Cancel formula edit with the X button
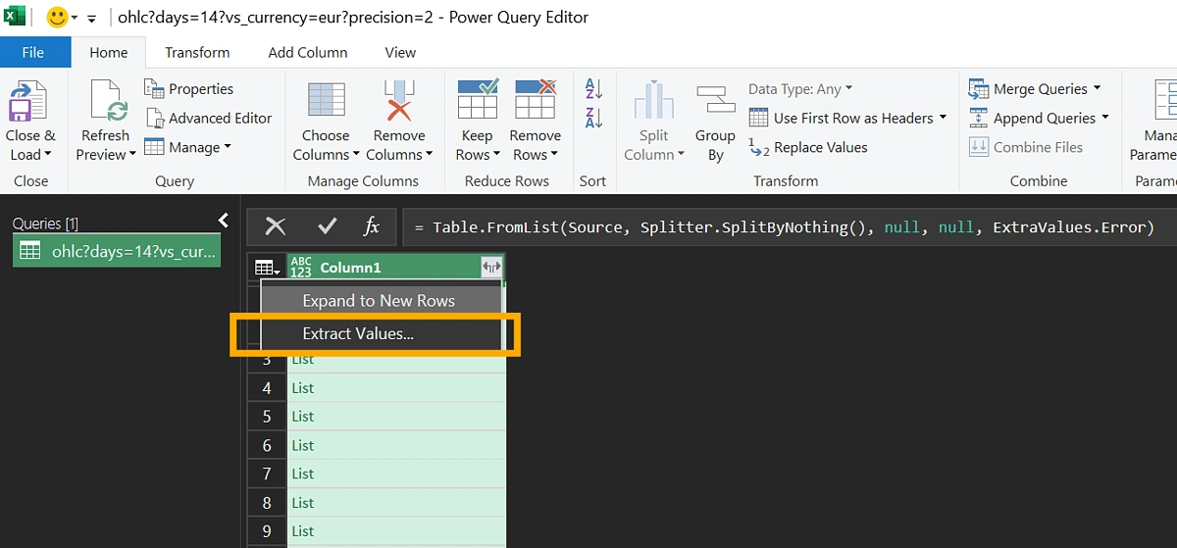 [276, 226]
